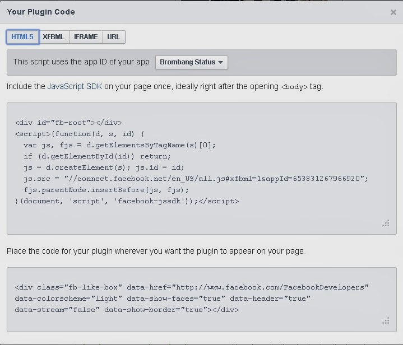This screenshot has width=403, height=345.
Task: Click the closing '</script>' code line
Action: coord(127,201)
